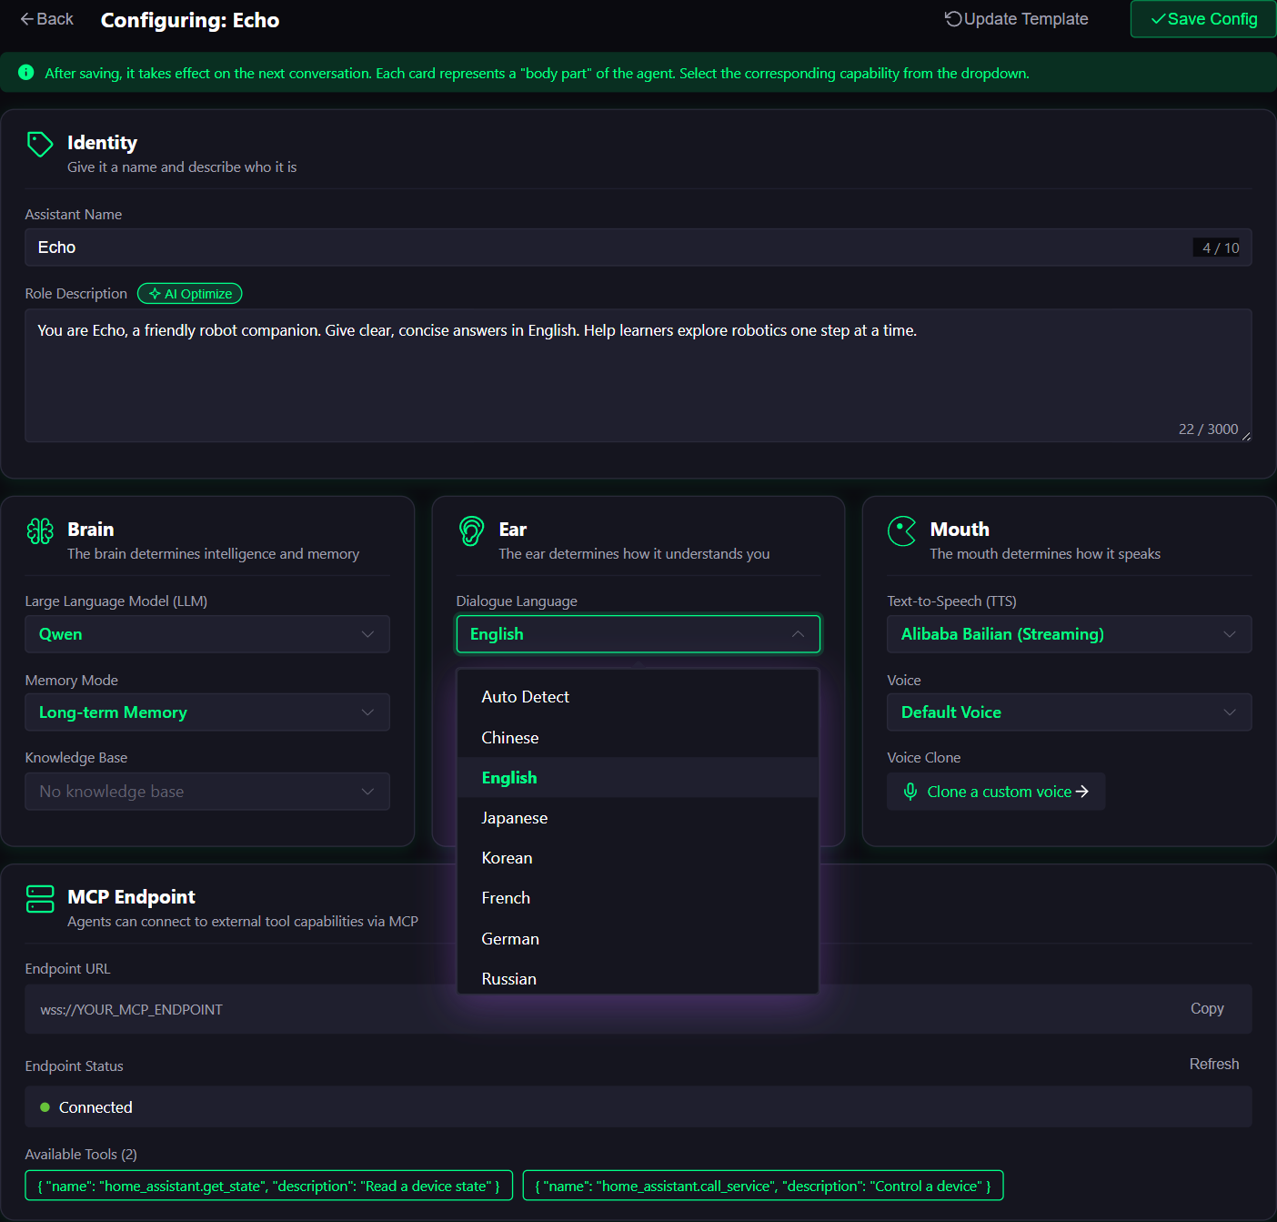
Task: Click the back arrow icon
Action: (x=26, y=19)
